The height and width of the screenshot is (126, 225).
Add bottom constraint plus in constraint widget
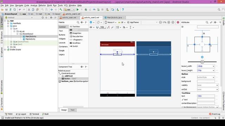coord(202,57)
